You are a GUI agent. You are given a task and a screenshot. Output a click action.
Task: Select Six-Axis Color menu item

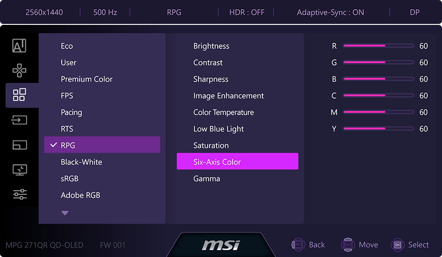[x=237, y=162]
